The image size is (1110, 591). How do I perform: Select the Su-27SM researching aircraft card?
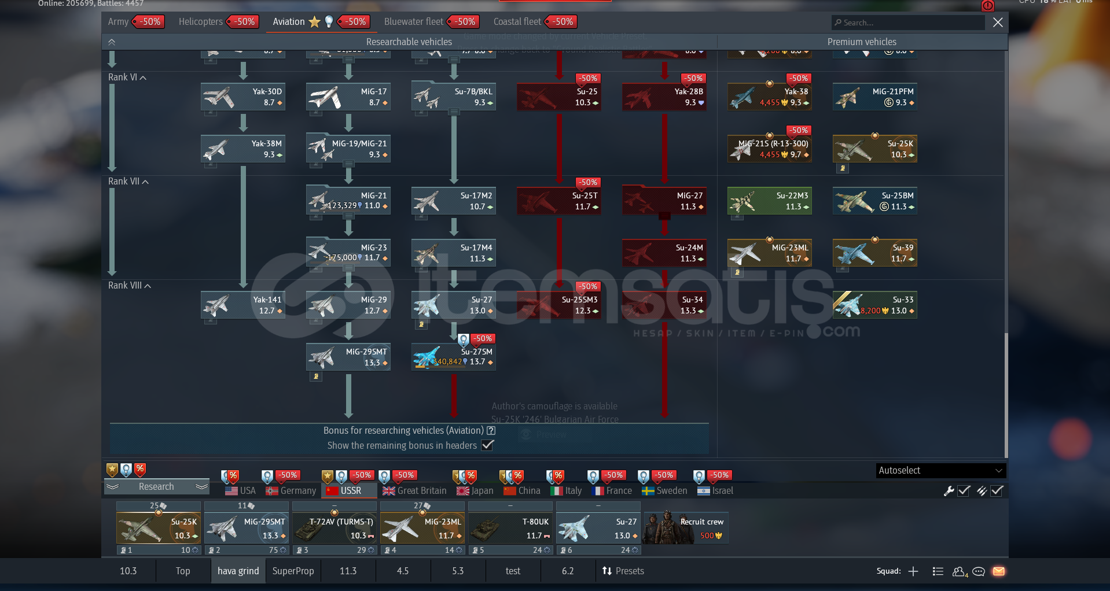454,357
